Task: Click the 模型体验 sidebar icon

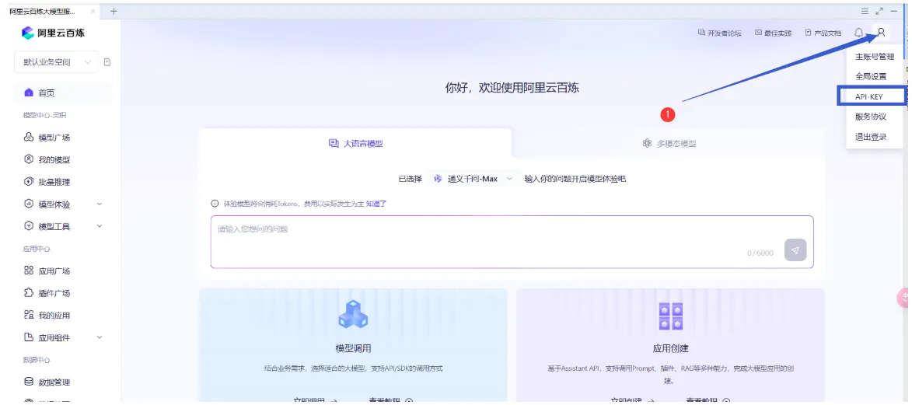Action: pos(29,204)
